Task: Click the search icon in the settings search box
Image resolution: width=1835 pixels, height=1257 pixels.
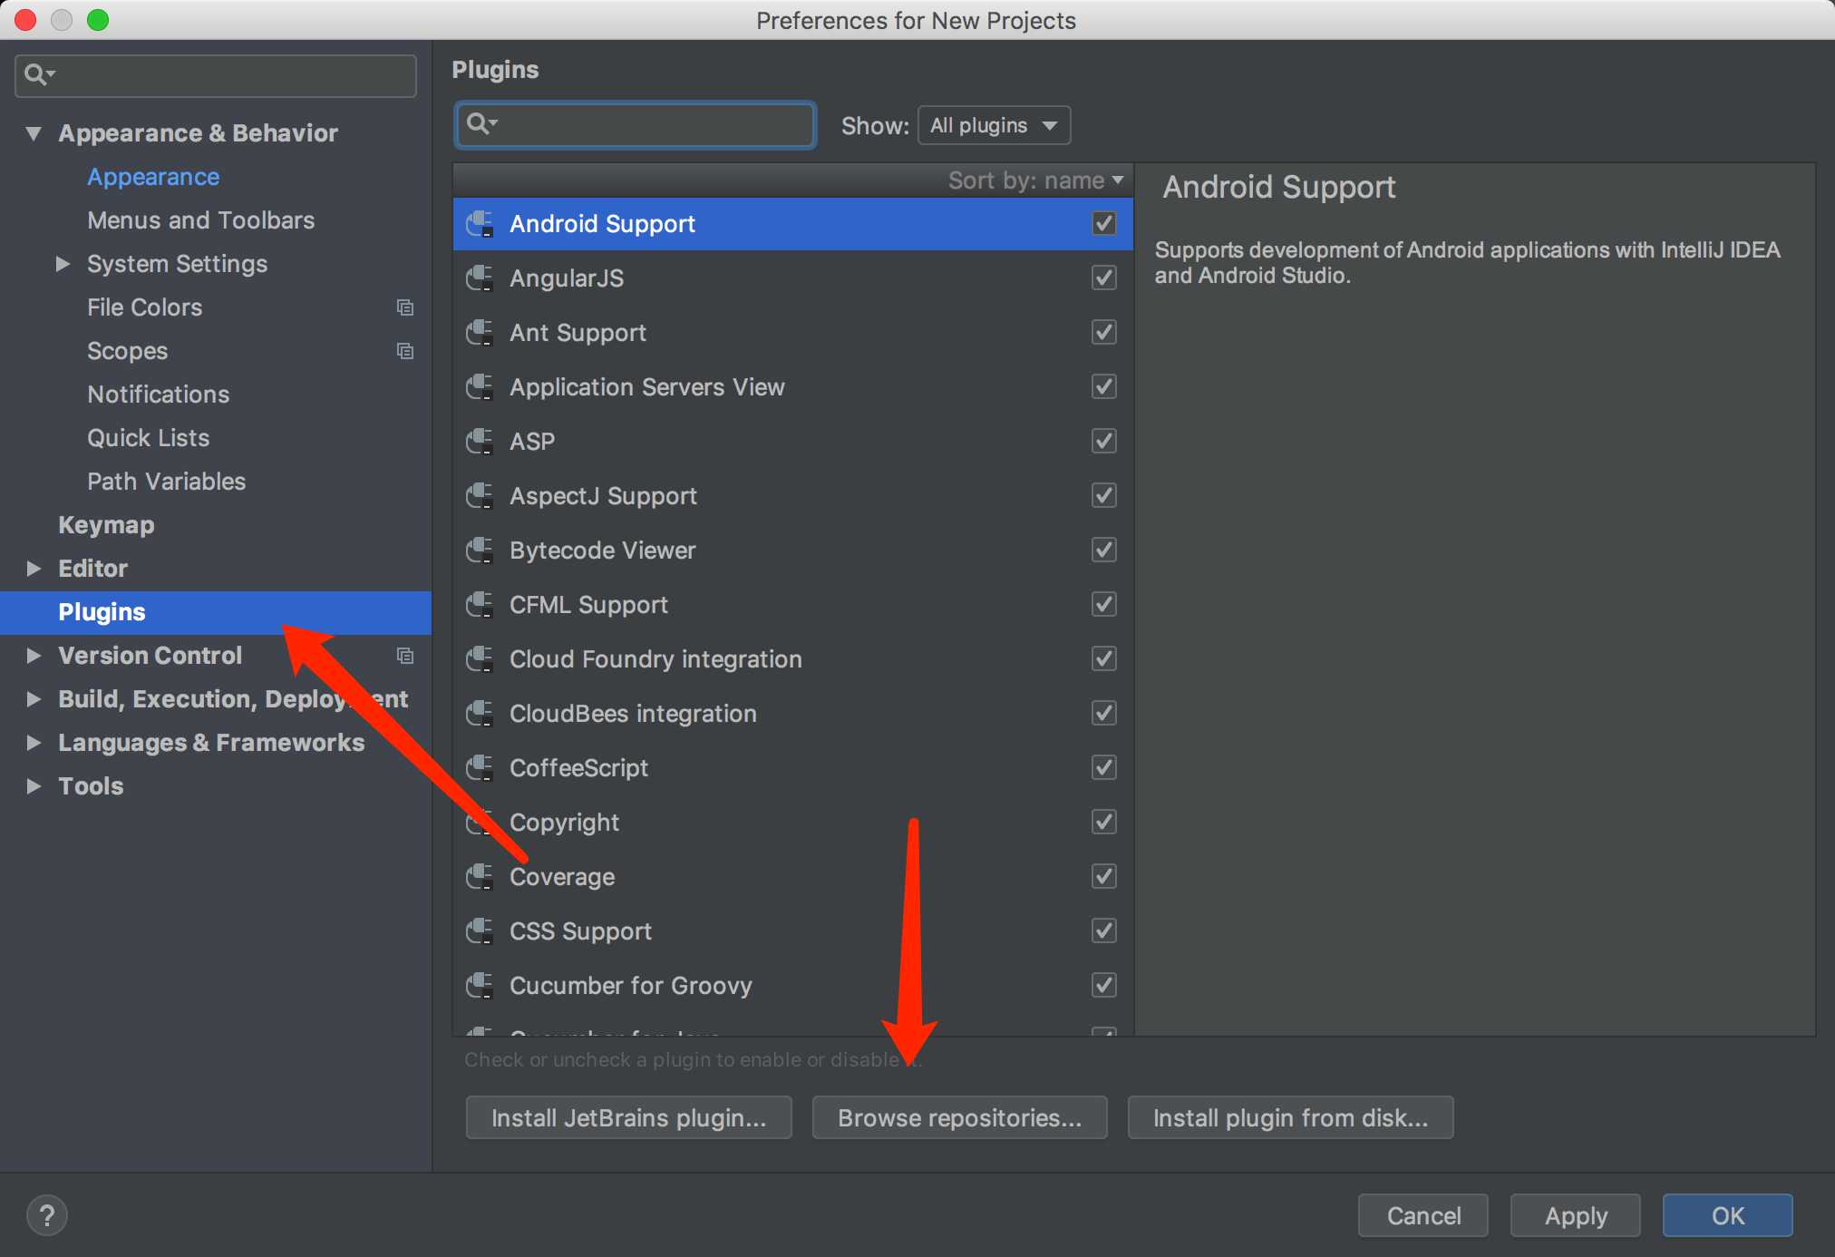Action: coord(38,74)
